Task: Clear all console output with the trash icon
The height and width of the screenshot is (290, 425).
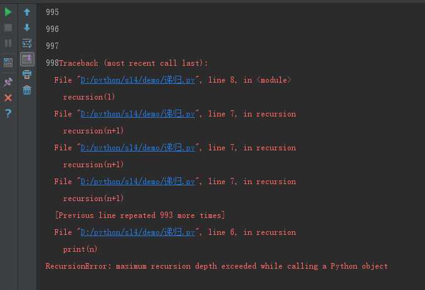Action: 27,90
